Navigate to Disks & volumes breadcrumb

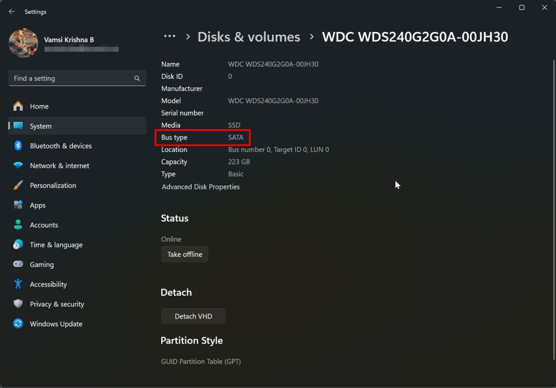249,37
